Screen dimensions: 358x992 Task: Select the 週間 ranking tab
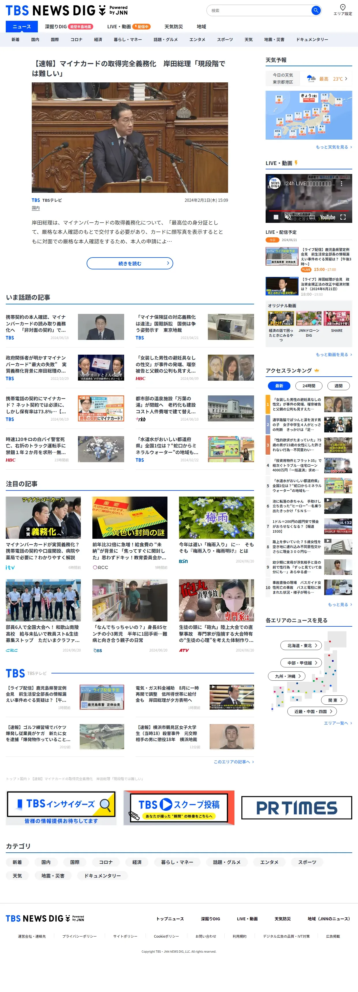[338, 386]
